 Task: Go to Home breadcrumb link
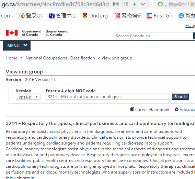[x=12, y=58]
